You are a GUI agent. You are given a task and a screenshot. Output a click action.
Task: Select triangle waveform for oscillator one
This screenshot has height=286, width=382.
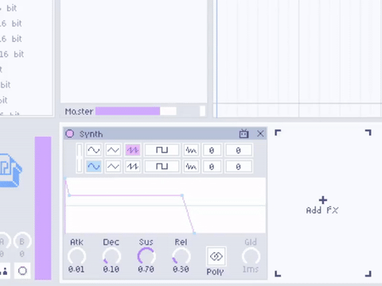[x=113, y=150]
